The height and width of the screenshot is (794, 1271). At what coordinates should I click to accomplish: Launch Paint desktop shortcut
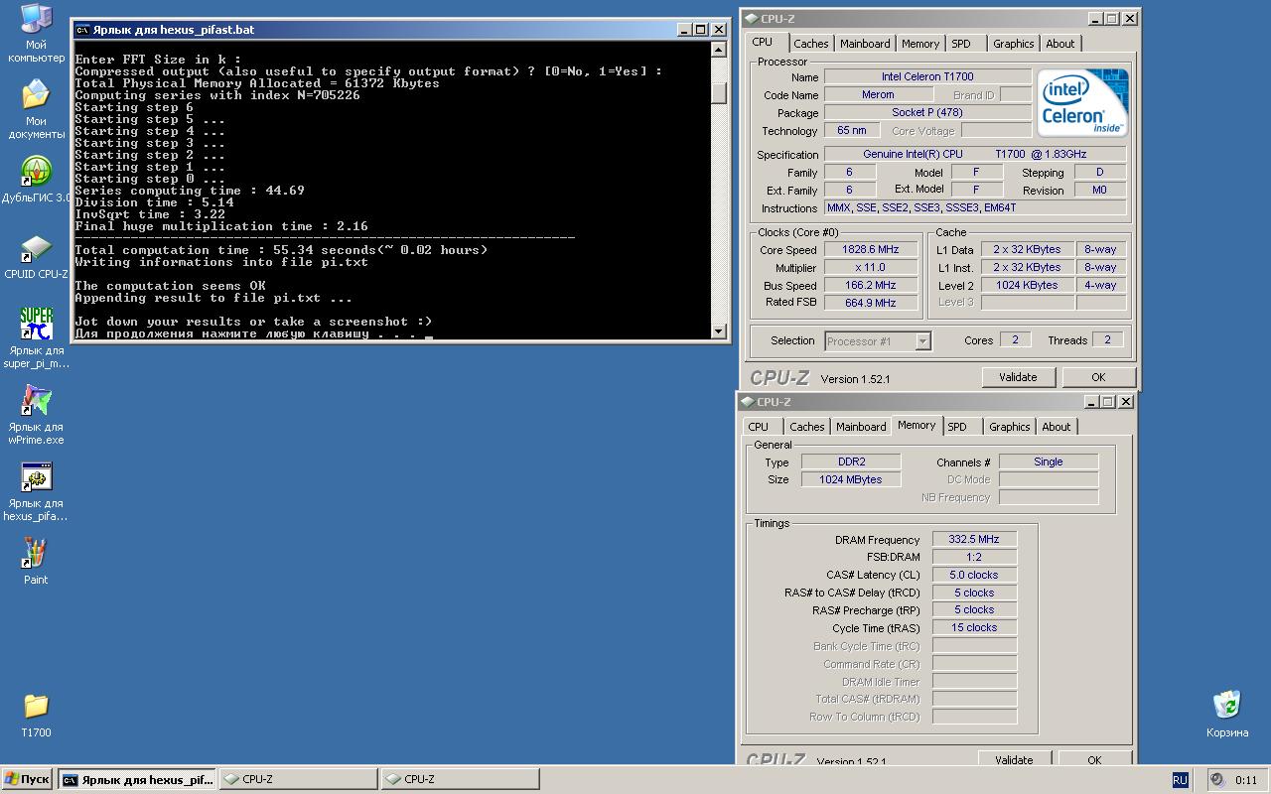tap(36, 560)
